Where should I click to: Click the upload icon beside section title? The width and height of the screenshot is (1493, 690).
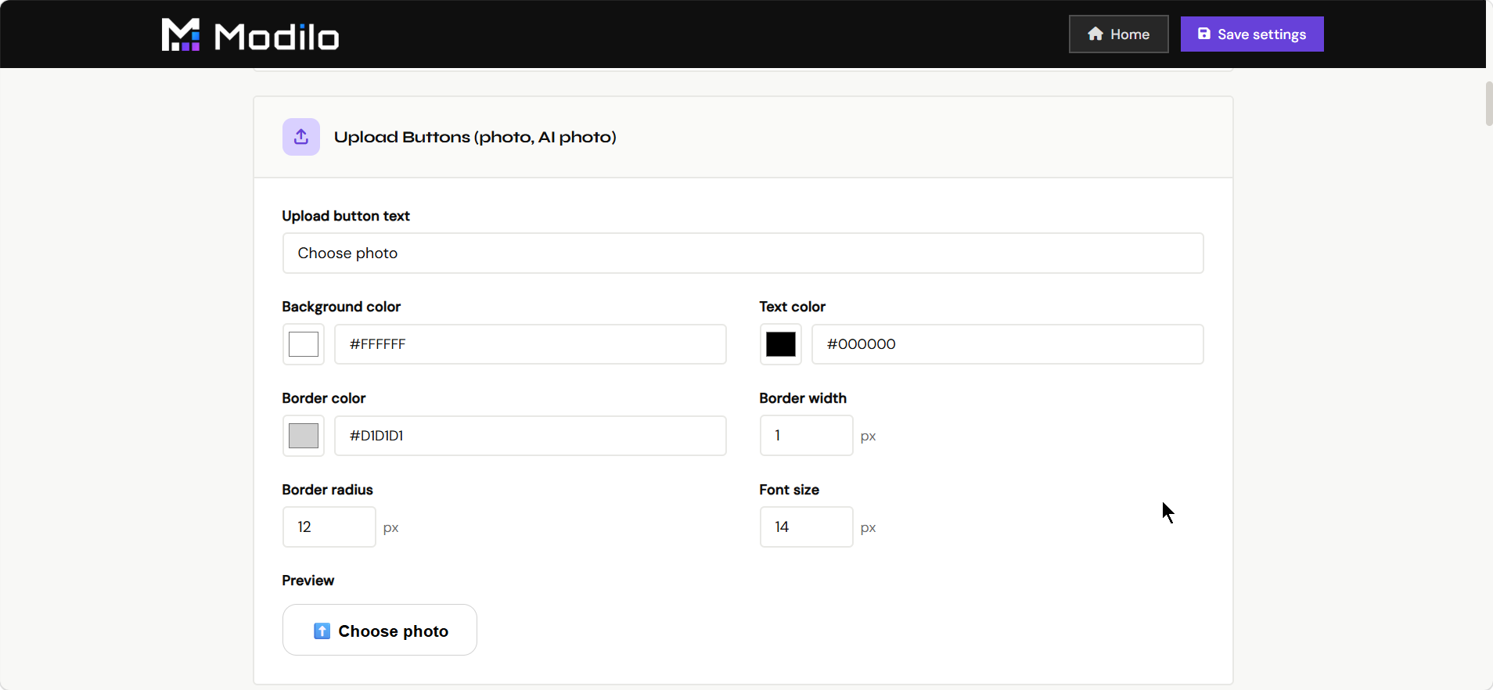(301, 137)
